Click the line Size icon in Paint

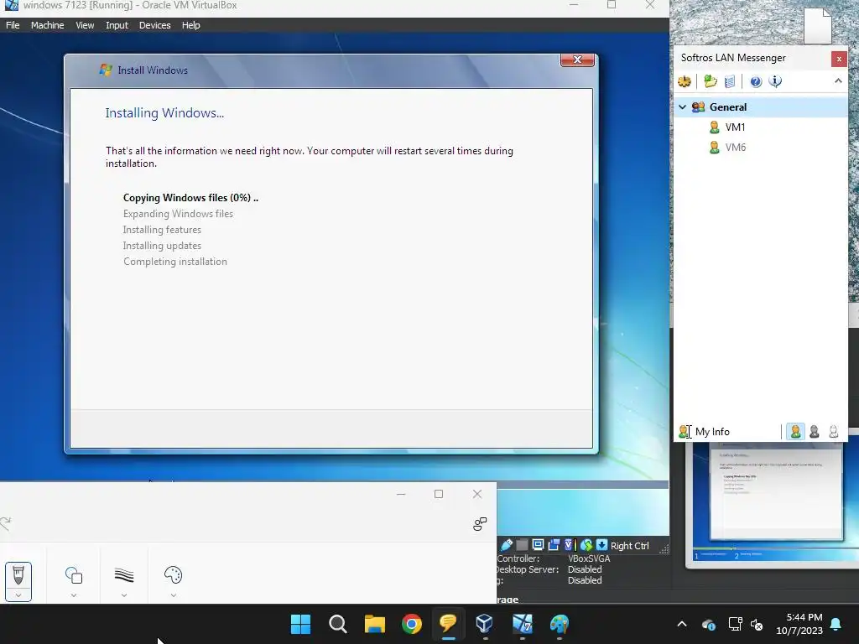point(124,575)
